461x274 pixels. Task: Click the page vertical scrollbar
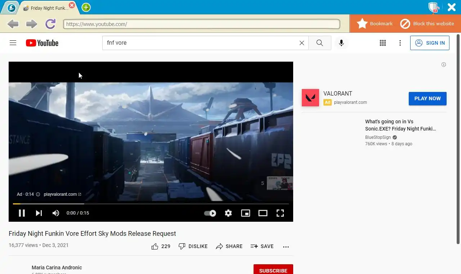(458, 139)
